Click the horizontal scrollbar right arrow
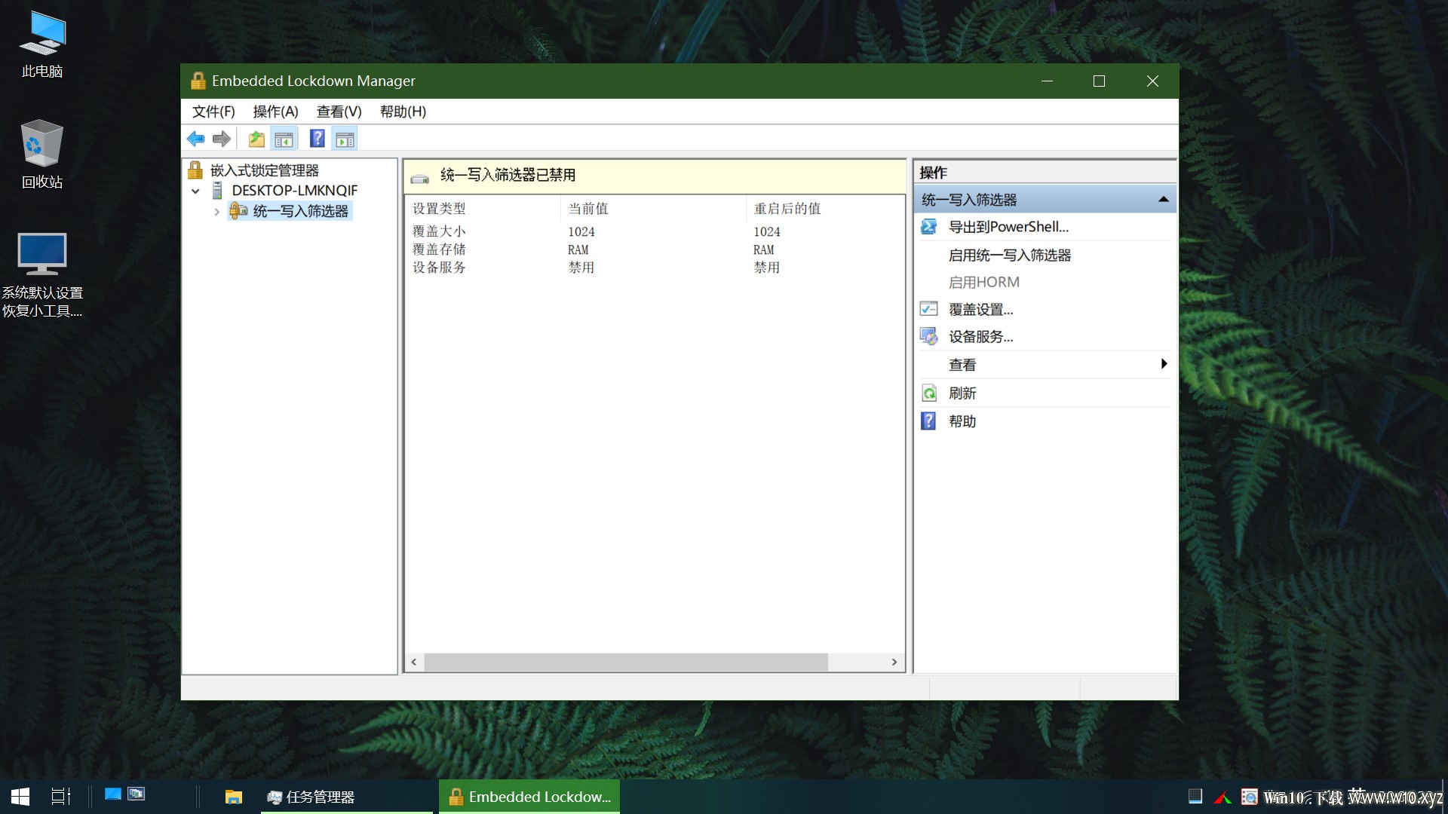This screenshot has width=1448, height=814. (x=894, y=663)
